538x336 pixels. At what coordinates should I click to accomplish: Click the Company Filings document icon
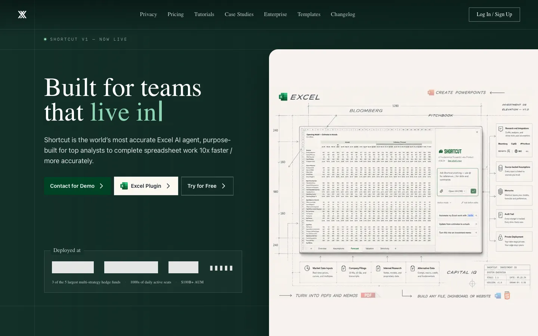pos(344,268)
